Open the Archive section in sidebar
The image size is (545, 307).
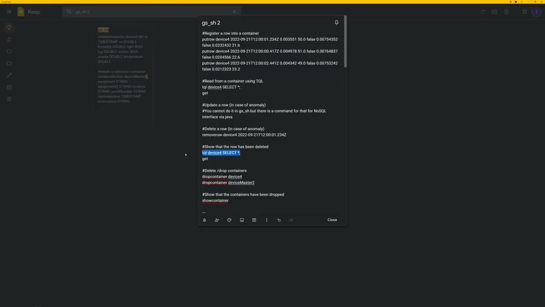(x=9, y=87)
